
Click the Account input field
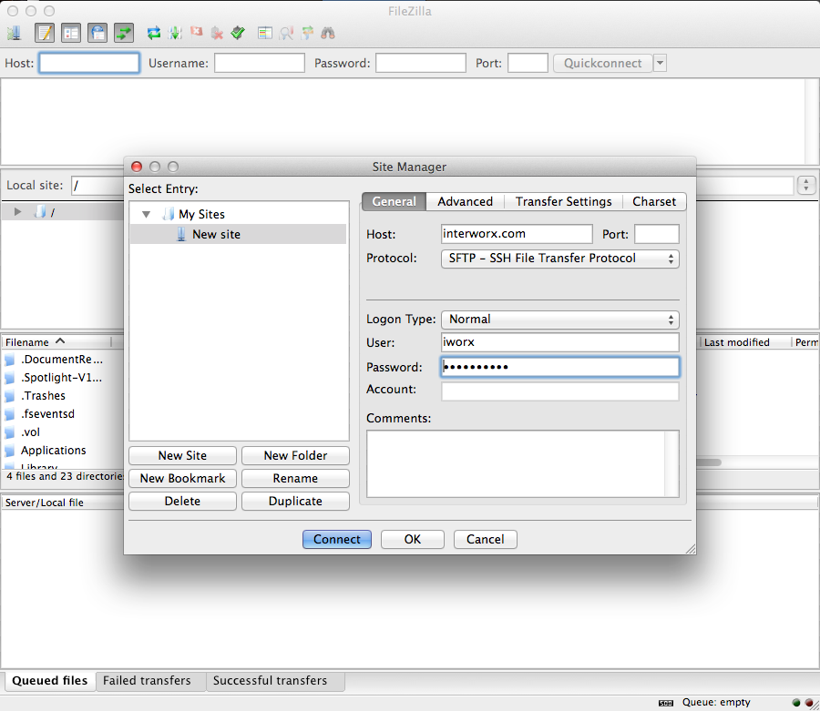coord(560,391)
